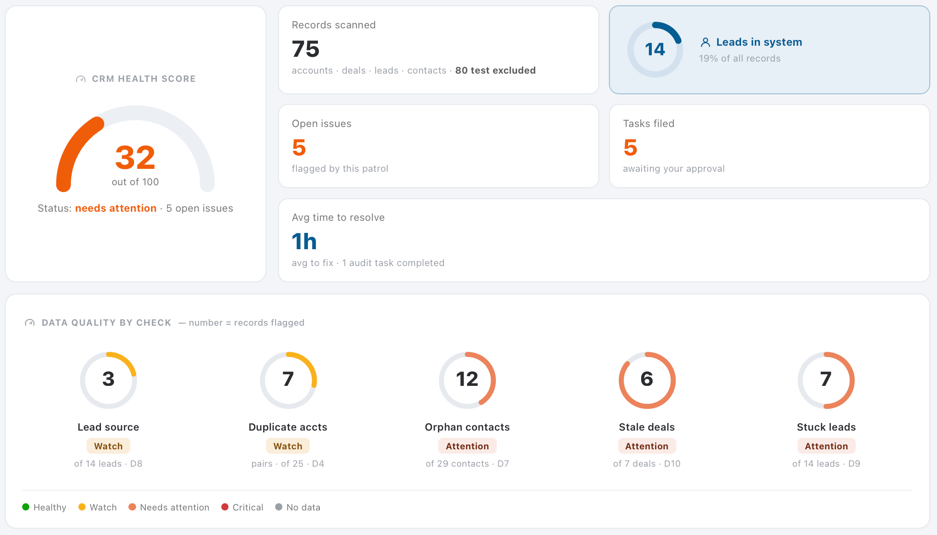Click the 'Duplicate accts' label
The height and width of the screenshot is (535, 937).
(x=288, y=427)
